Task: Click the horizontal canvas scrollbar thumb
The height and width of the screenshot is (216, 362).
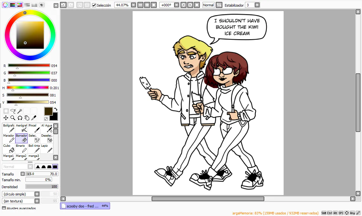Action: click(208, 199)
